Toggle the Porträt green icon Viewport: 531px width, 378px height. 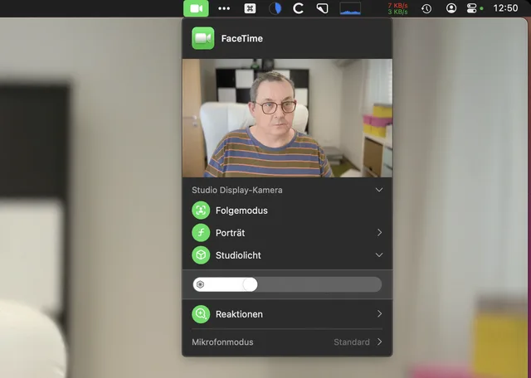[x=201, y=233]
